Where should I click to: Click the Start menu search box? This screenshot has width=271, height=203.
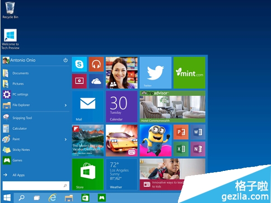[x=36, y=186]
